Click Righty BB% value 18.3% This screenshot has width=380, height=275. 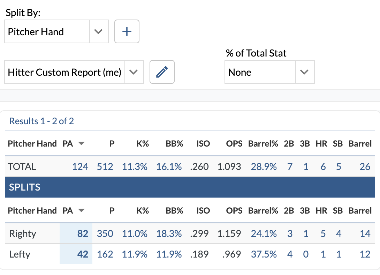(x=169, y=233)
